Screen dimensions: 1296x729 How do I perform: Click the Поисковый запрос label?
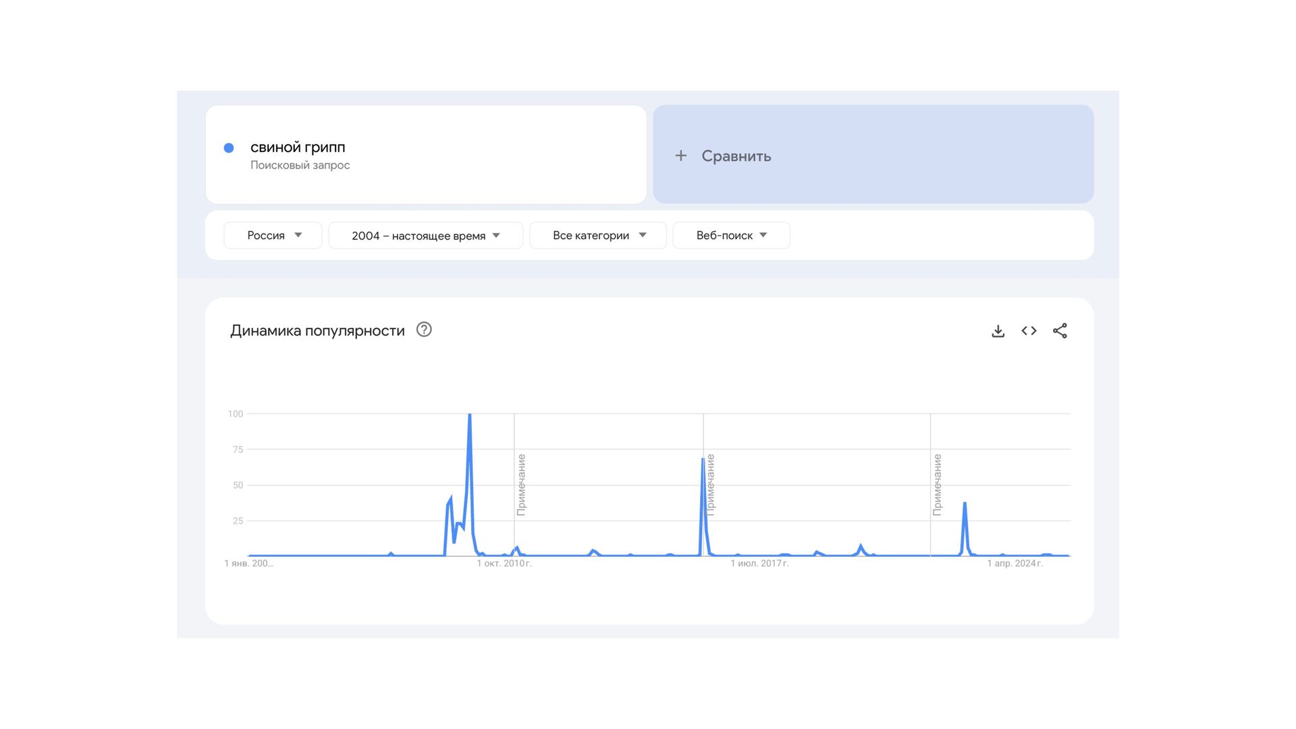tap(300, 165)
